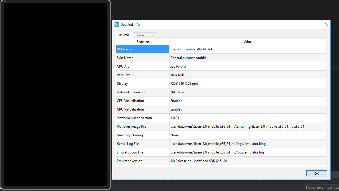Click the black emulator screen

tap(55, 94)
